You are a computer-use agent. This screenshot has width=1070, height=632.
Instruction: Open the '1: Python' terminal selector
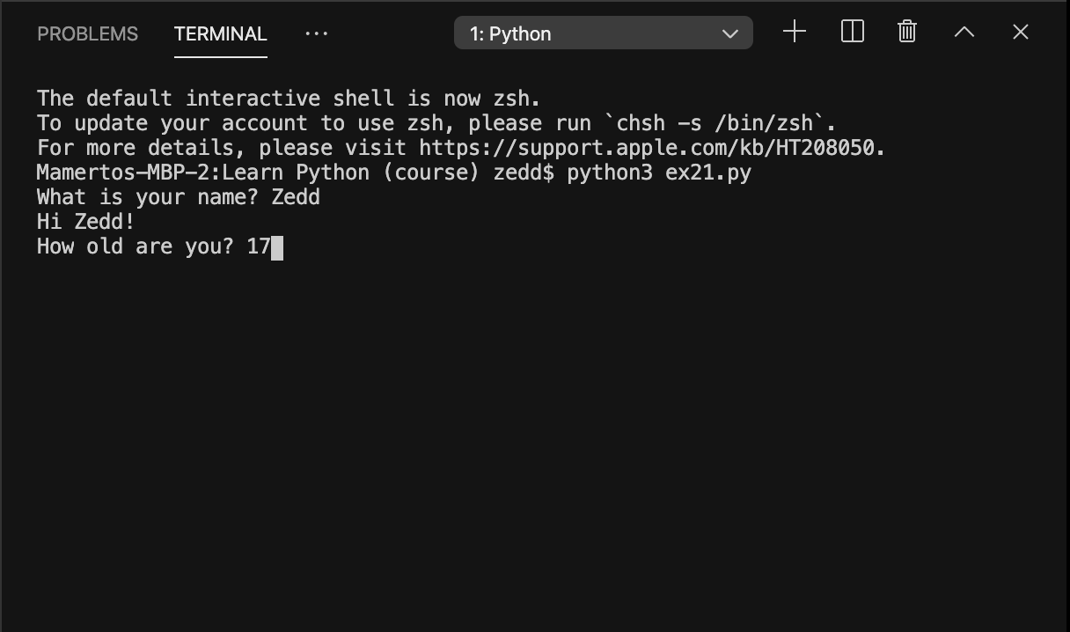click(603, 33)
